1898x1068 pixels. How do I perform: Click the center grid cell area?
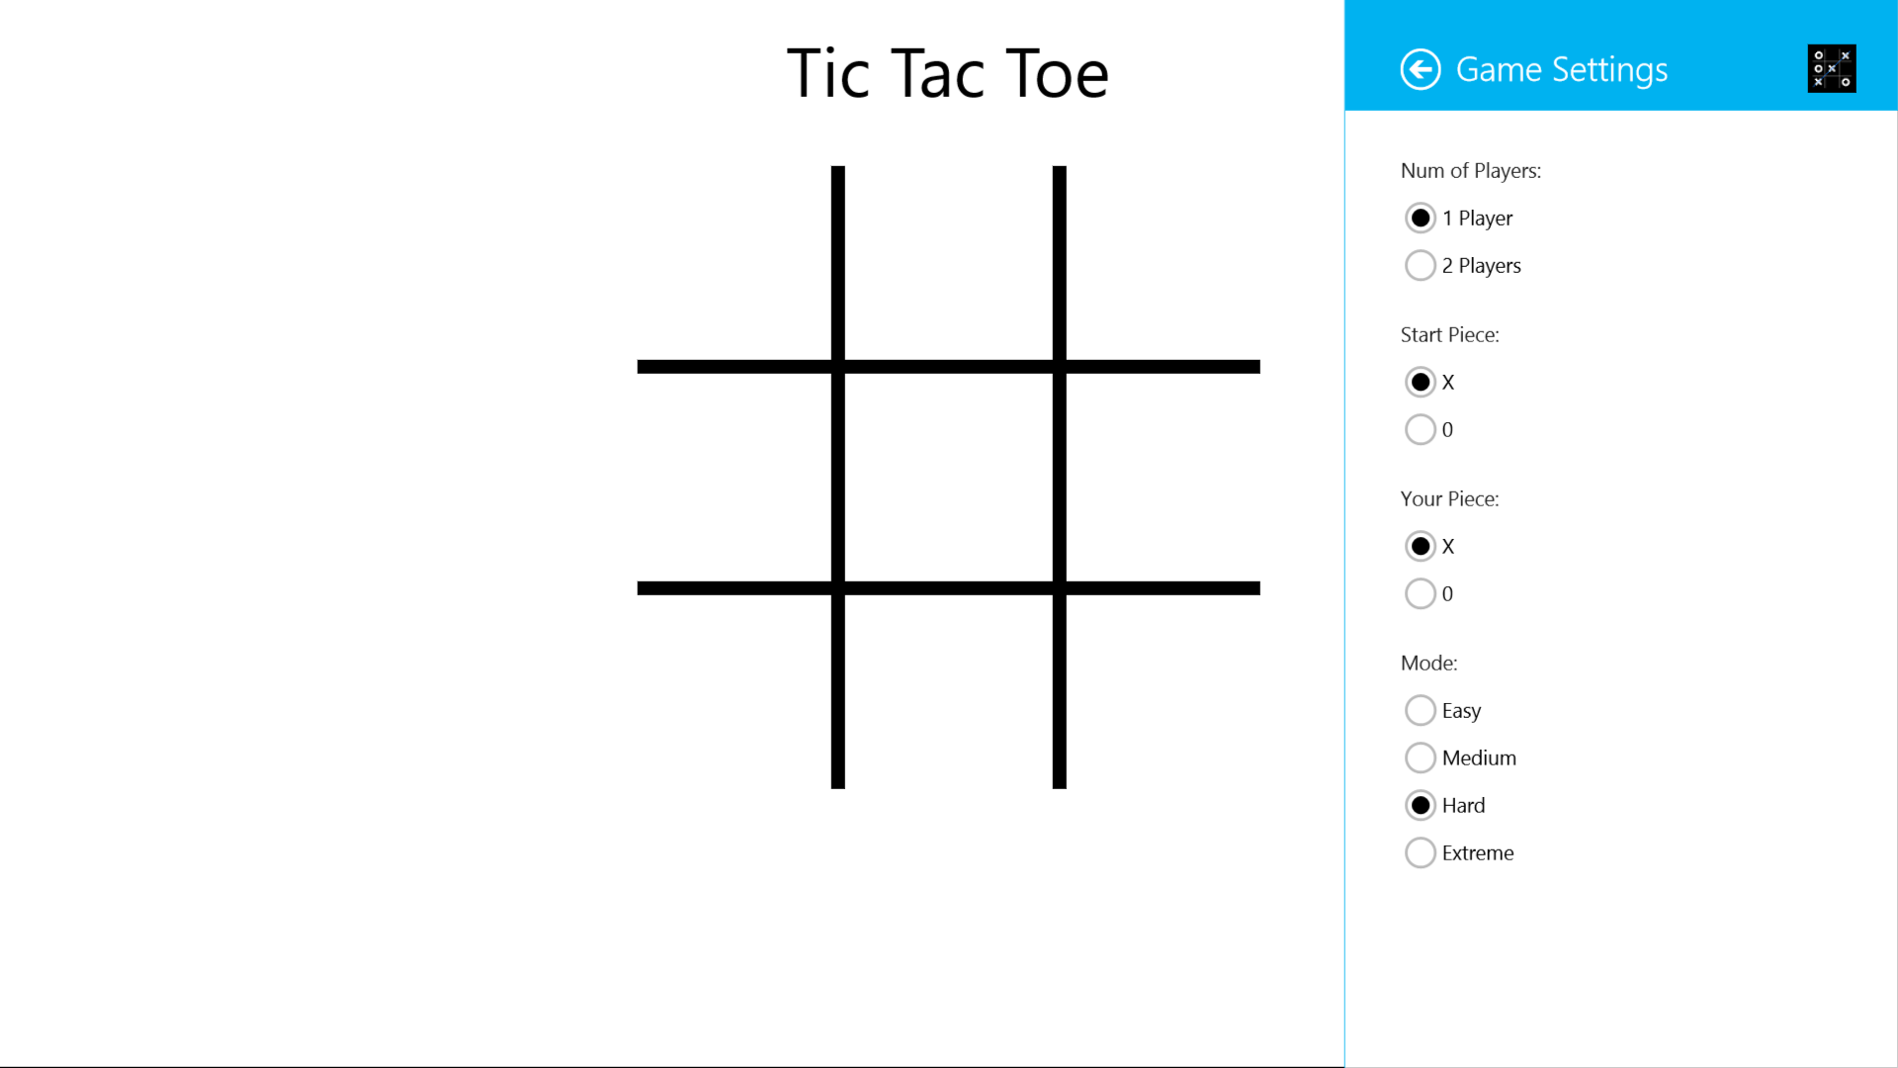point(948,478)
